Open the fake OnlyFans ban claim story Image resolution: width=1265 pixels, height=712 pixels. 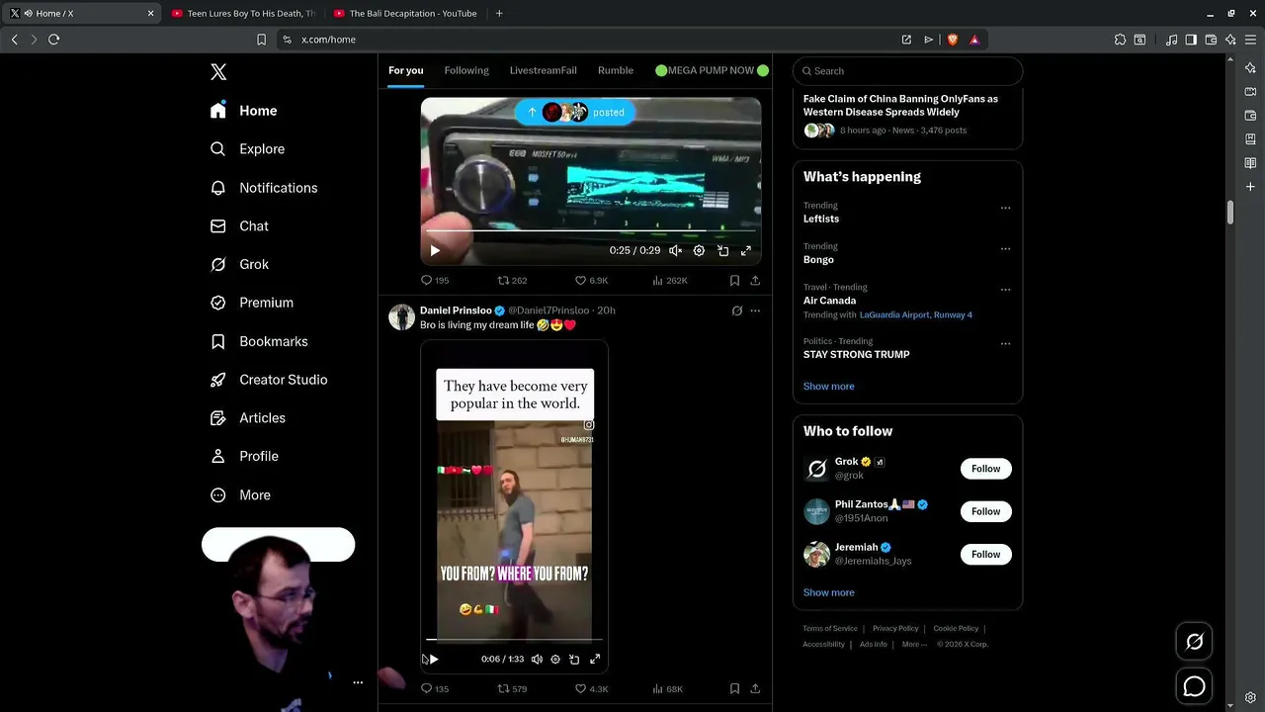[x=900, y=105]
